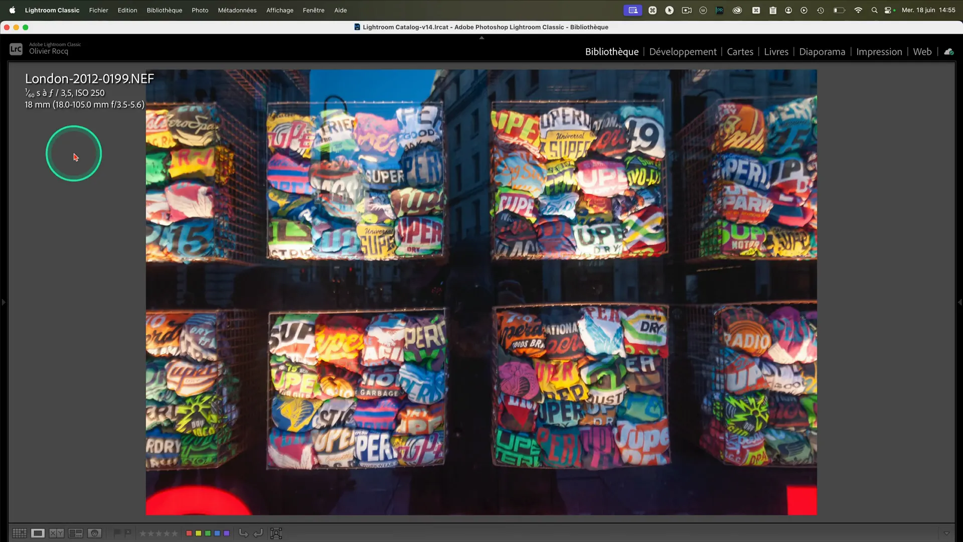This screenshot has height=542, width=963.
Task: Expand the right panel group
Action: pos(959,302)
